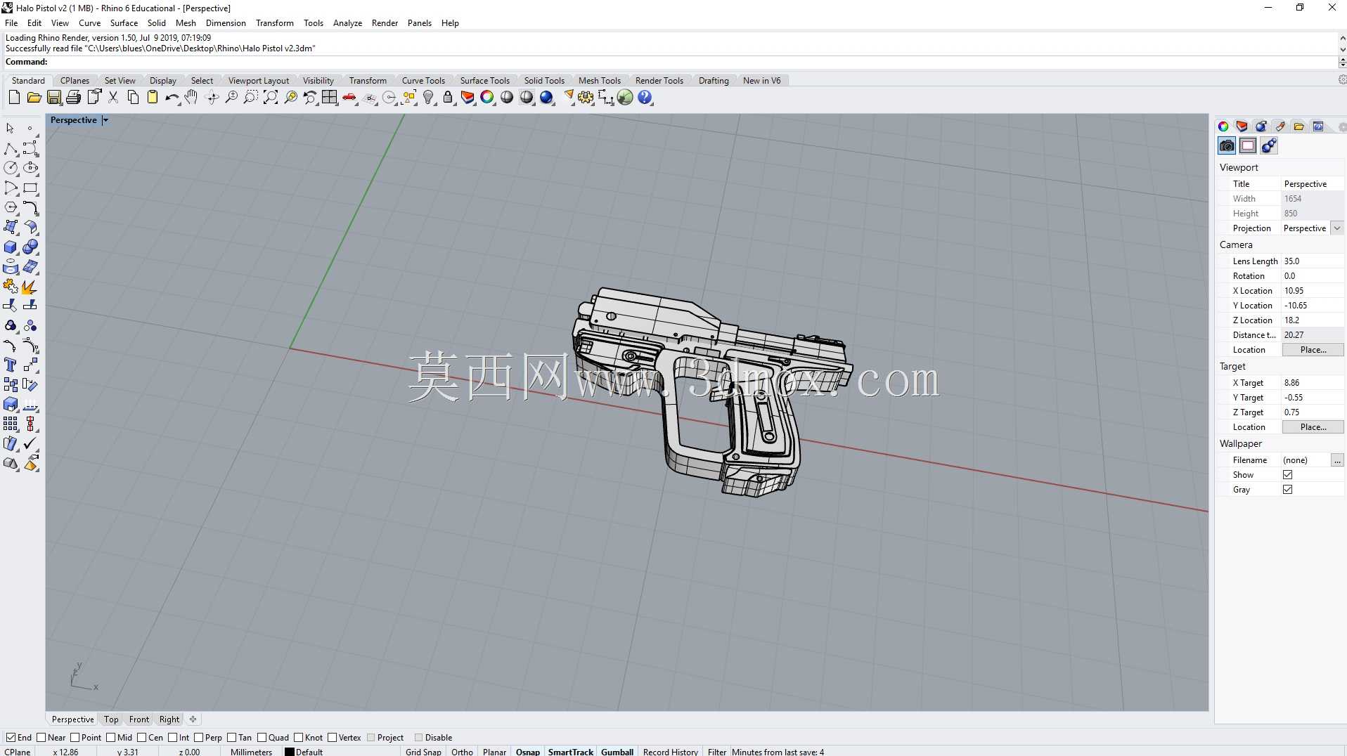Screen dimensions: 1347x756
Task: Enable the Point osnap checkbox
Action: pyautogui.click(x=75, y=737)
